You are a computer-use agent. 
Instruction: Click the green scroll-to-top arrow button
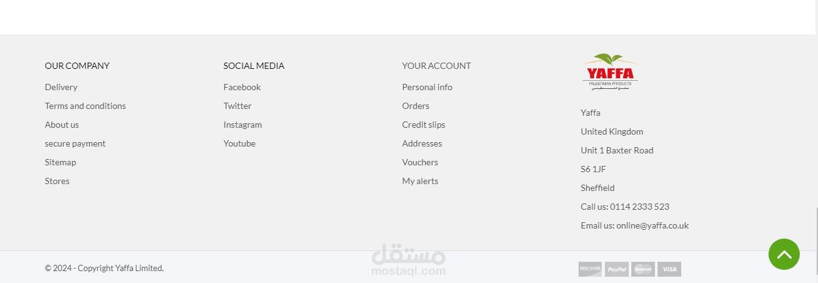(x=784, y=254)
